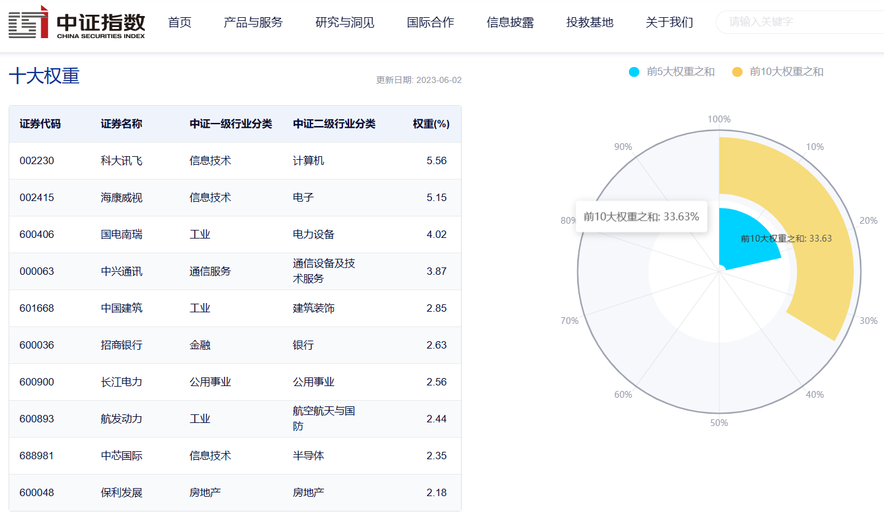Focus the keyword search input field
Screen dimensions: 884x517
800,22
